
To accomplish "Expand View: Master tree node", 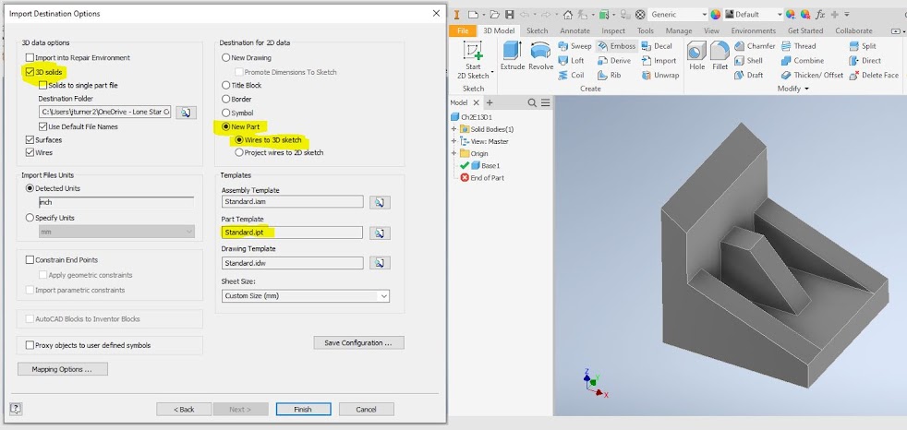I will click(x=453, y=141).
